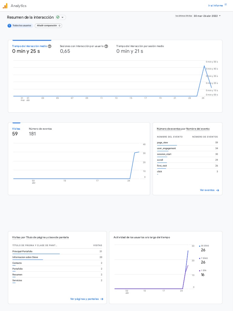Click the Google Analytics logo icon
The height and width of the screenshot is (311, 233).
click(5, 6)
